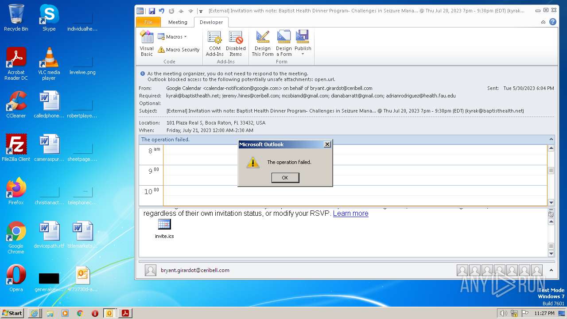567x319 pixels.
Task: Open COM Add-Ins dialog
Action: coord(215,43)
